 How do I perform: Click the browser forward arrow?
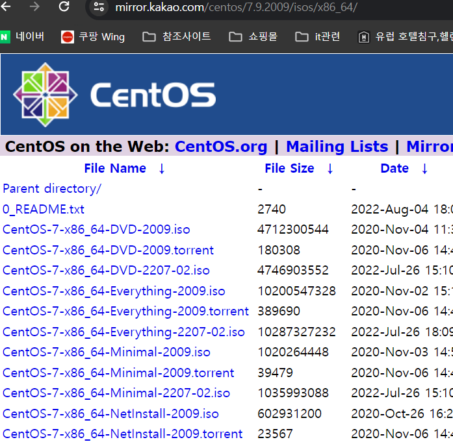point(34,6)
